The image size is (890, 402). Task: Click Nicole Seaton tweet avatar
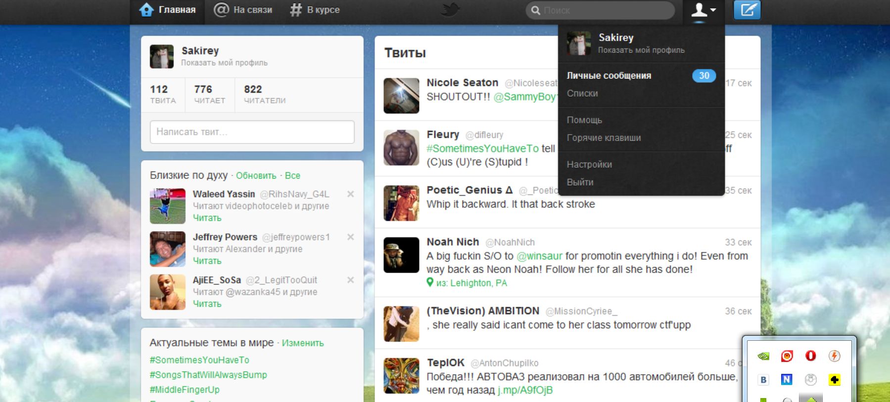[x=401, y=96]
